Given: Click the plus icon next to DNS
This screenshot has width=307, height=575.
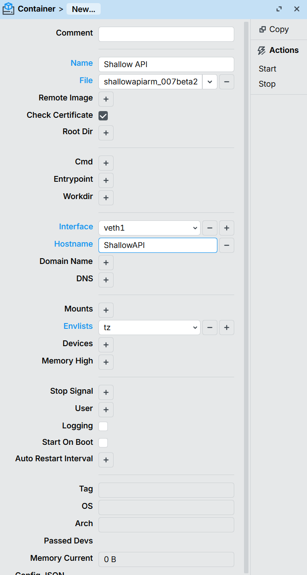Looking at the screenshot, I should click(x=106, y=280).
